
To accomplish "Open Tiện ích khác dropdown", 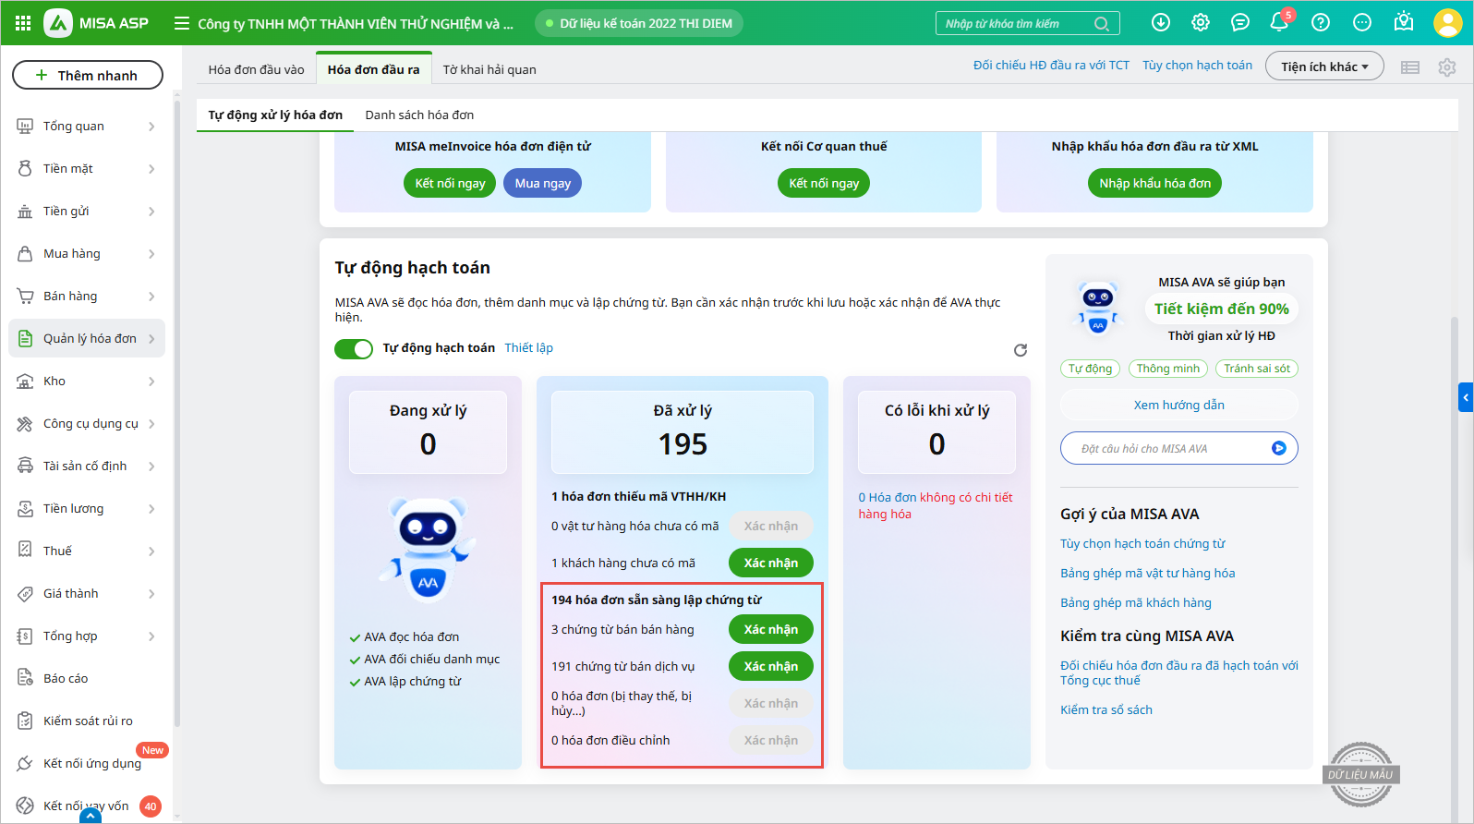I will (1323, 67).
